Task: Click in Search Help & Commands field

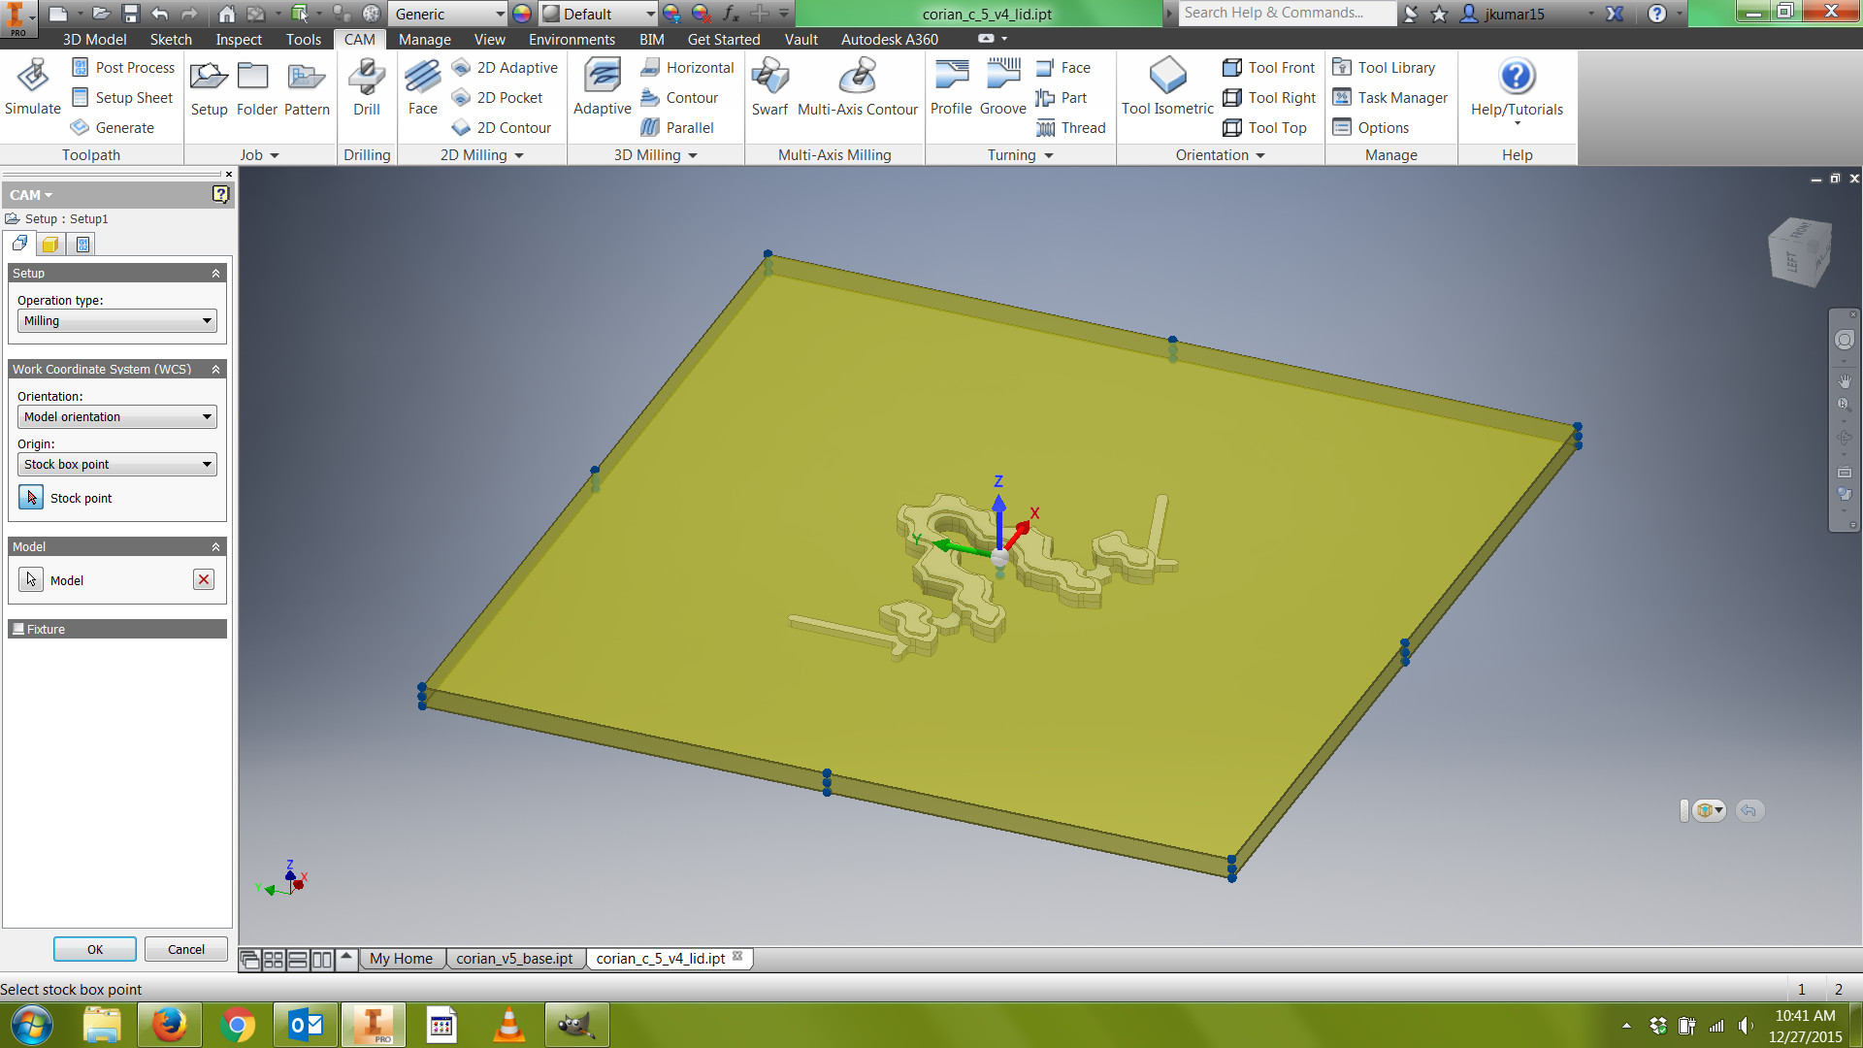Action: (x=1286, y=13)
